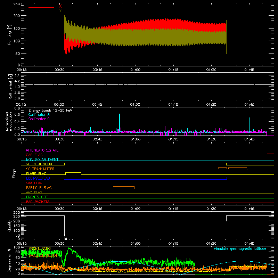Select the 'X' legend label
The height and width of the screenshot is (278, 278).
60,6
